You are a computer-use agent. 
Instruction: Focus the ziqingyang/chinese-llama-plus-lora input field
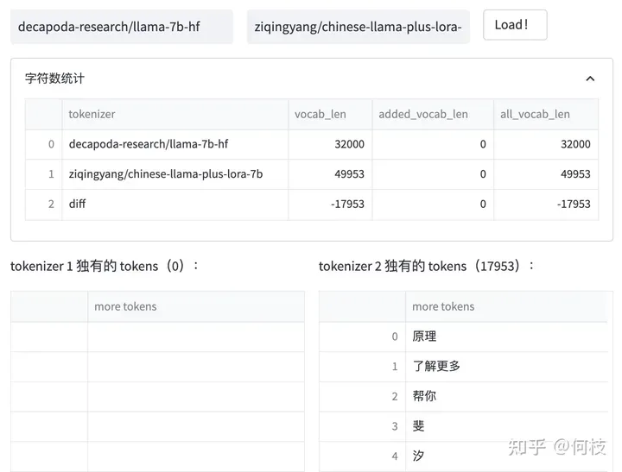pyautogui.click(x=359, y=27)
